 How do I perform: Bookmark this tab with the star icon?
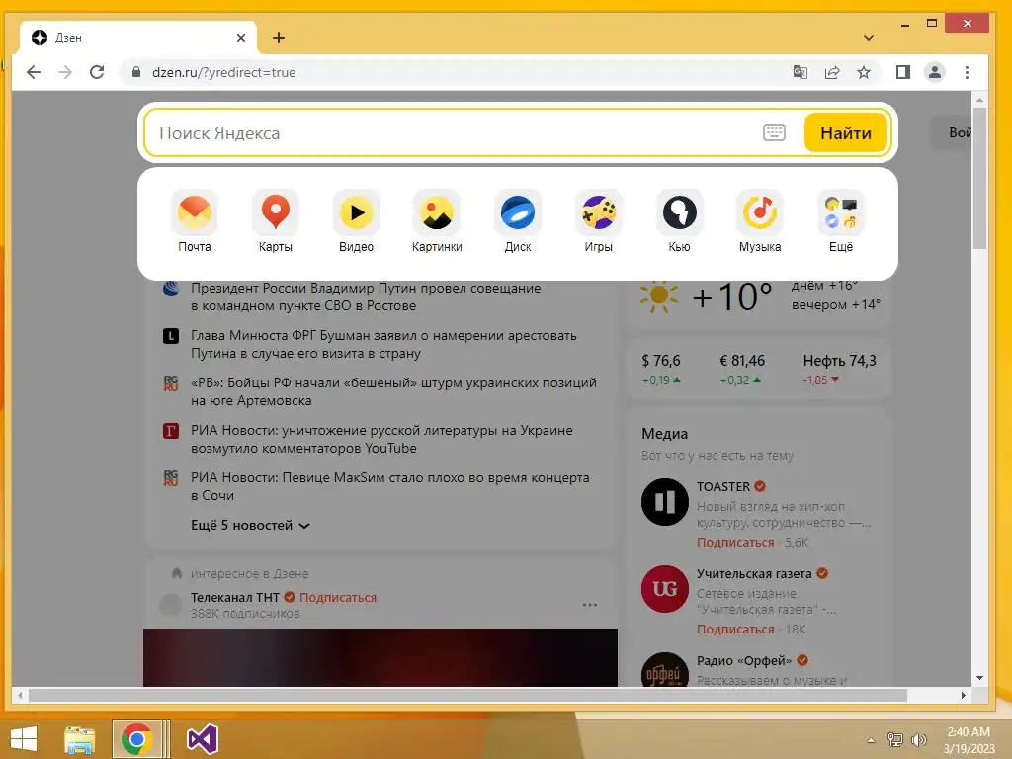pos(864,72)
